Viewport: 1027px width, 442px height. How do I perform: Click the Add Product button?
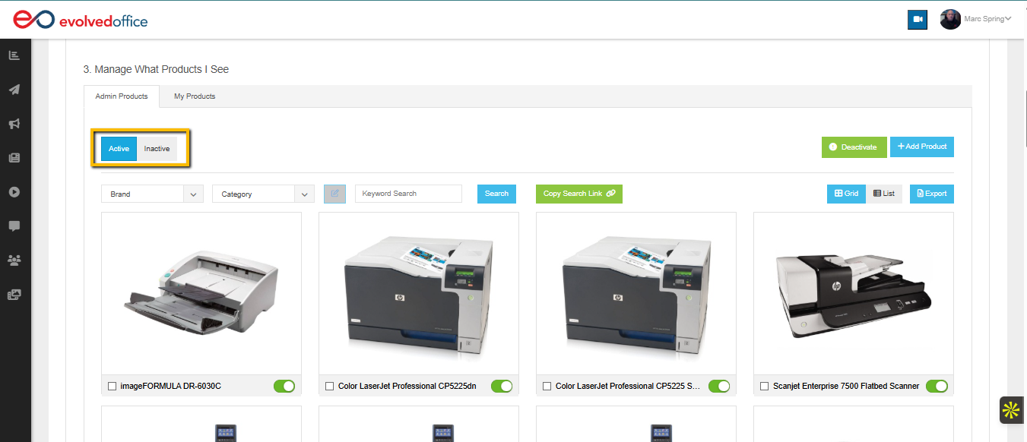(922, 147)
